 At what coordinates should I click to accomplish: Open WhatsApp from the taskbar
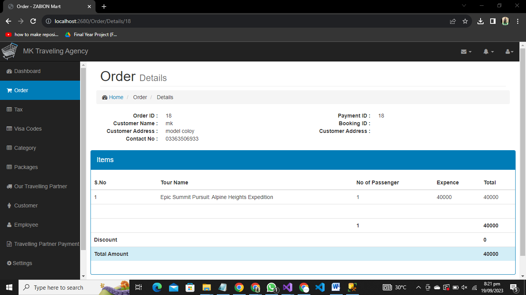[271, 287]
